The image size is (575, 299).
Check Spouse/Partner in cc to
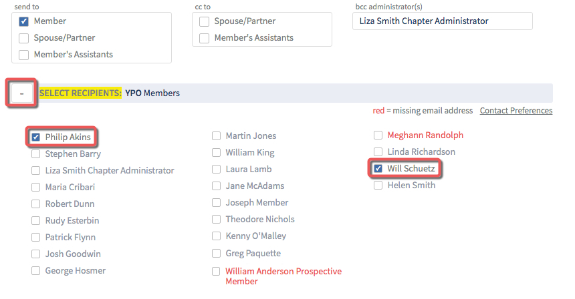point(204,21)
